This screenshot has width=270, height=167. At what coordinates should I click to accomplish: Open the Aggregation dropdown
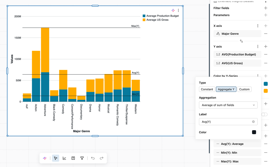coord(228,105)
